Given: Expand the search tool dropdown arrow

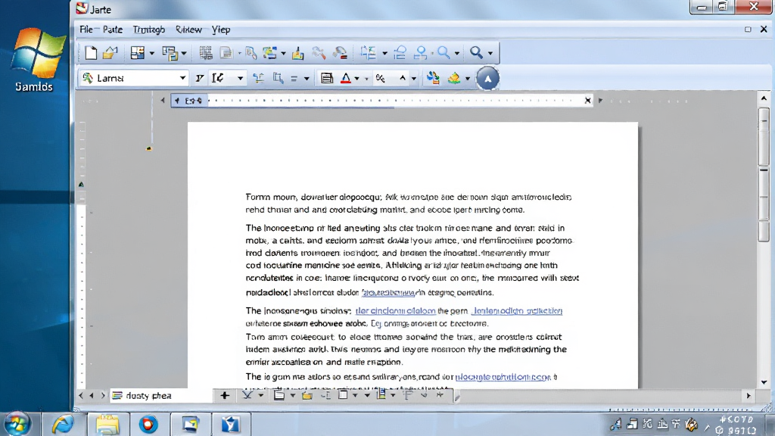Looking at the screenshot, I should point(490,53).
